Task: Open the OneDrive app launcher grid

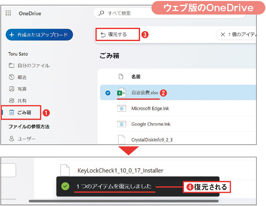Action: (8, 13)
